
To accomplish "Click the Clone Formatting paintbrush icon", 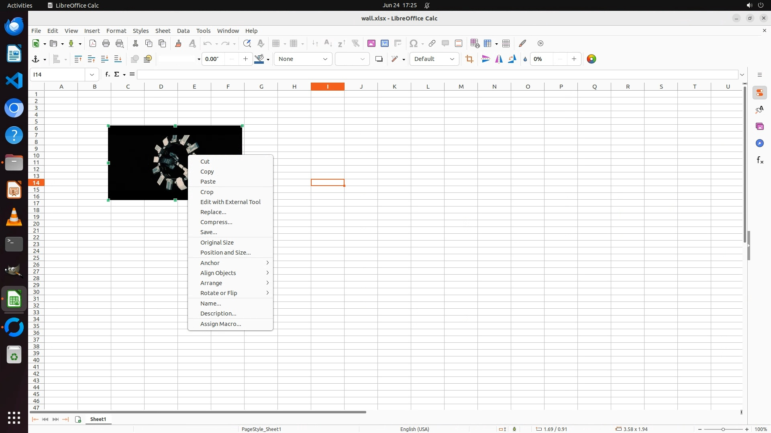I will (x=178, y=44).
